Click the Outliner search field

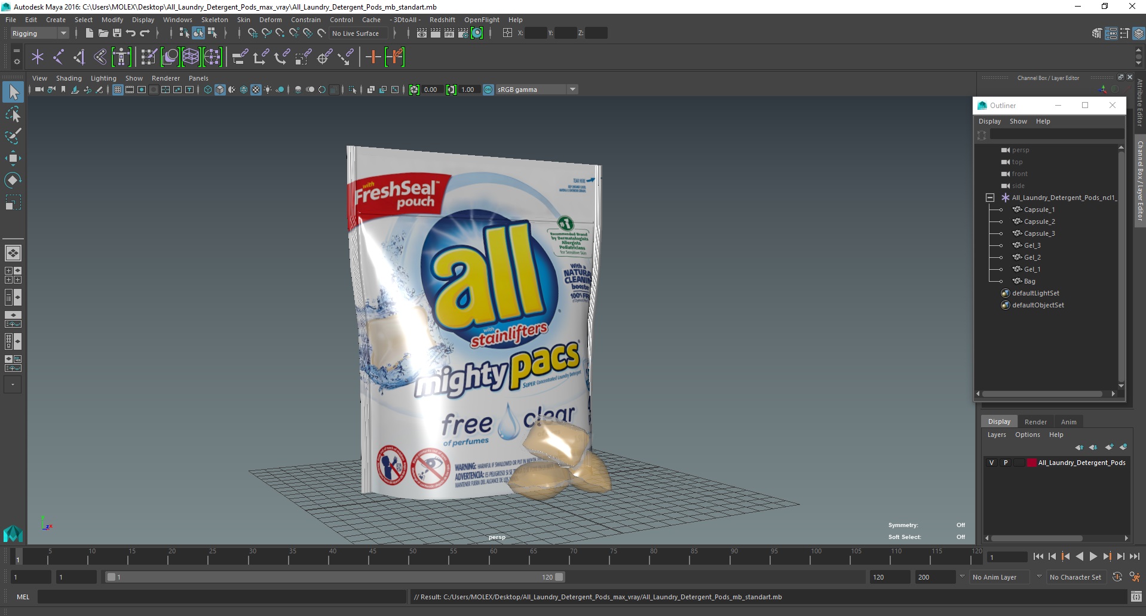tap(1056, 135)
